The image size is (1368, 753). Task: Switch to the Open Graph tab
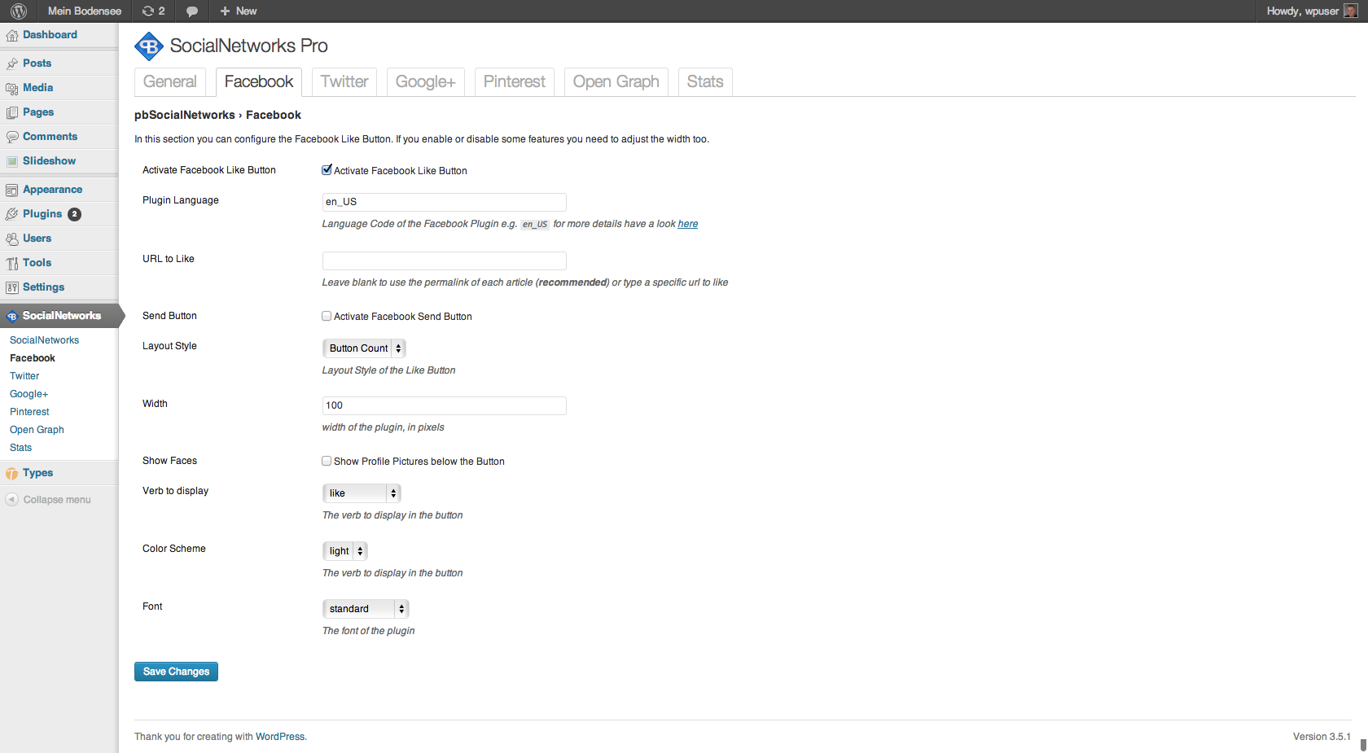pyautogui.click(x=616, y=82)
